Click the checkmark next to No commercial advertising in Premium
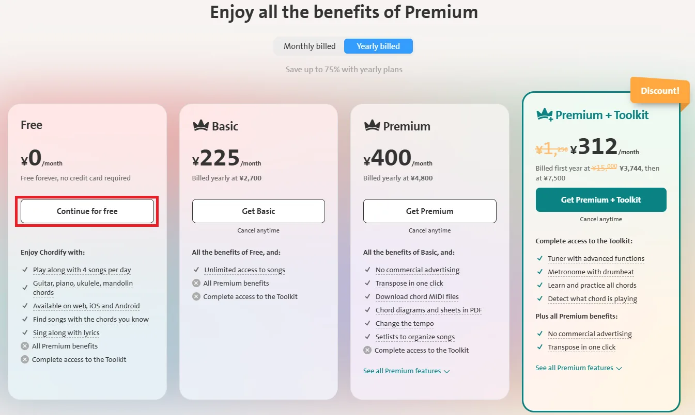 point(367,270)
